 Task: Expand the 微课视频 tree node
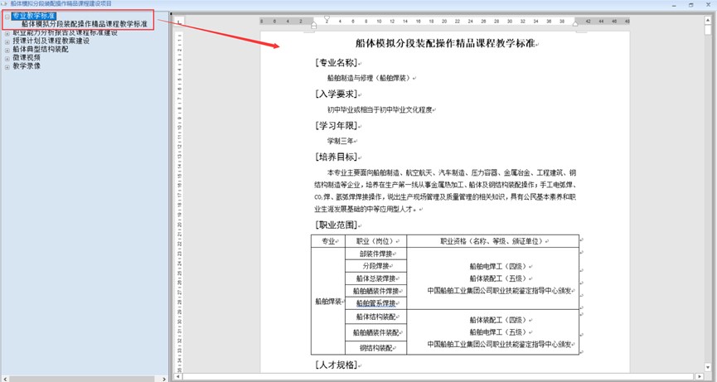point(7,58)
